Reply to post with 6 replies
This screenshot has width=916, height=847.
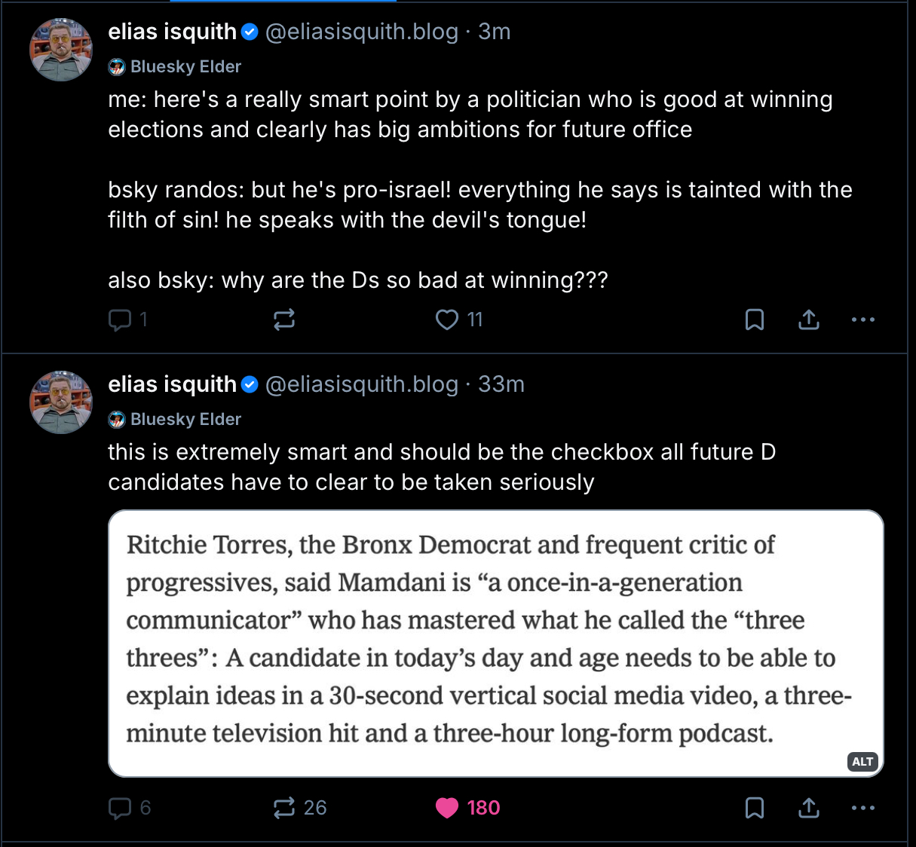[x=121, y=809]
